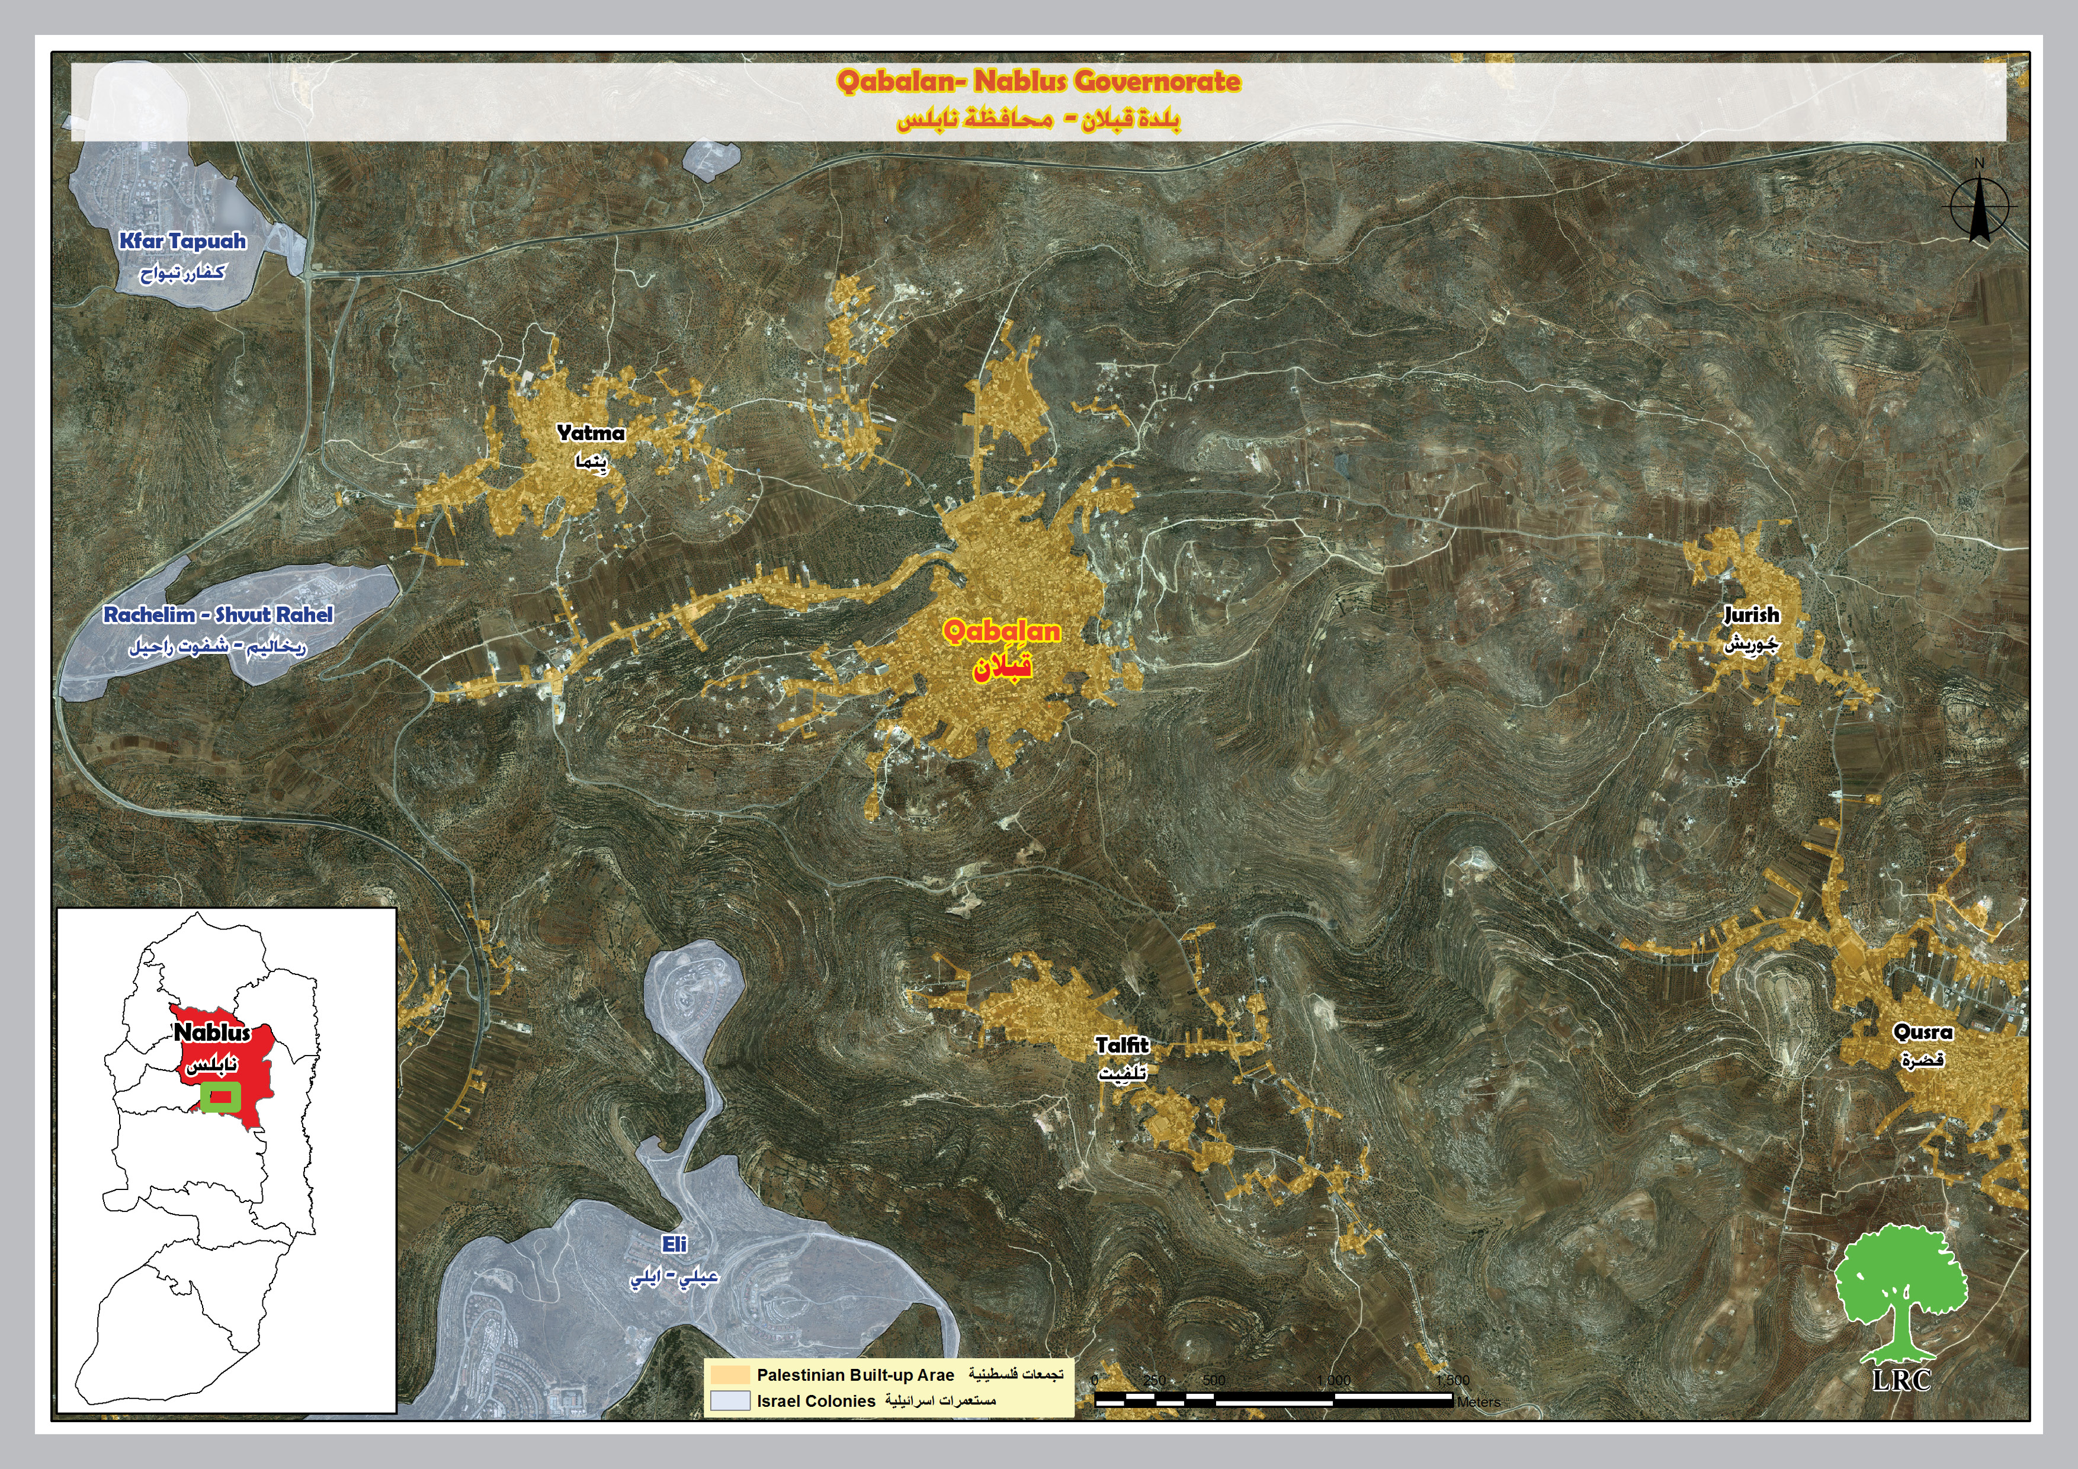2078x1469 pixels.
Task: Click the Arabic subtitle 'بلدة قبلان - محافظة نابلس'
Action: pyautogui.click(x=1039, y=120)
